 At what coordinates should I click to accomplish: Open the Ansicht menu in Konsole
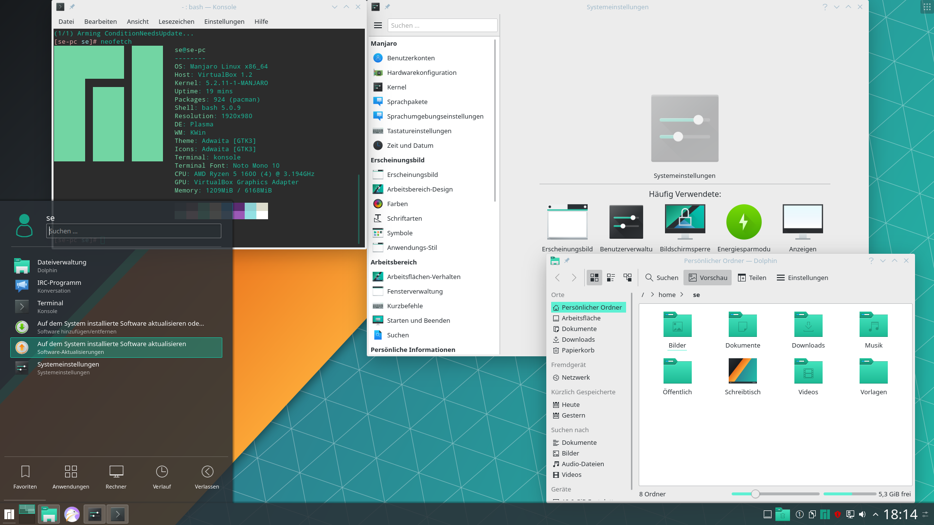[138, 21]
